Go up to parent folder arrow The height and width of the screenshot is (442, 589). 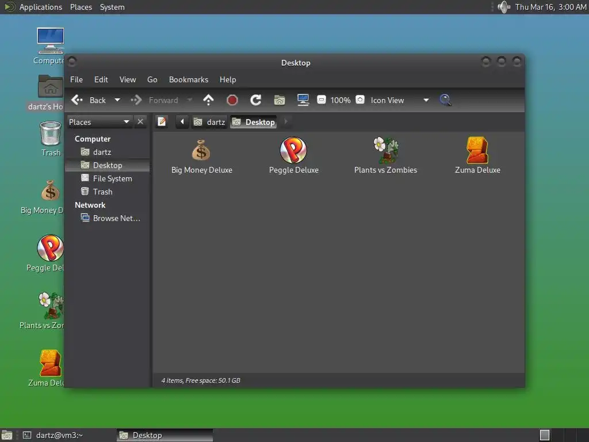pos(208,100)
